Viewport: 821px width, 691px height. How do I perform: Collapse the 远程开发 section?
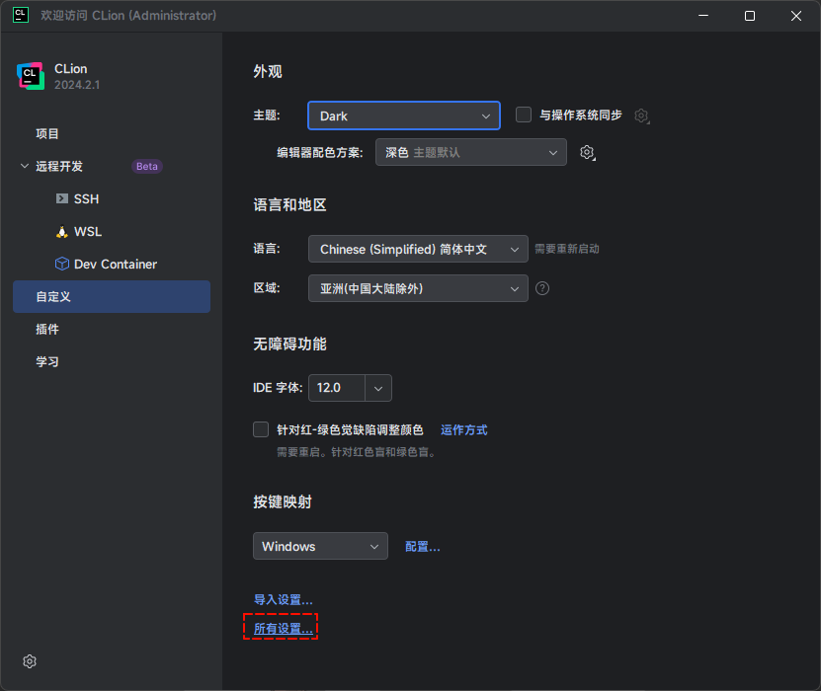[23, 166]
